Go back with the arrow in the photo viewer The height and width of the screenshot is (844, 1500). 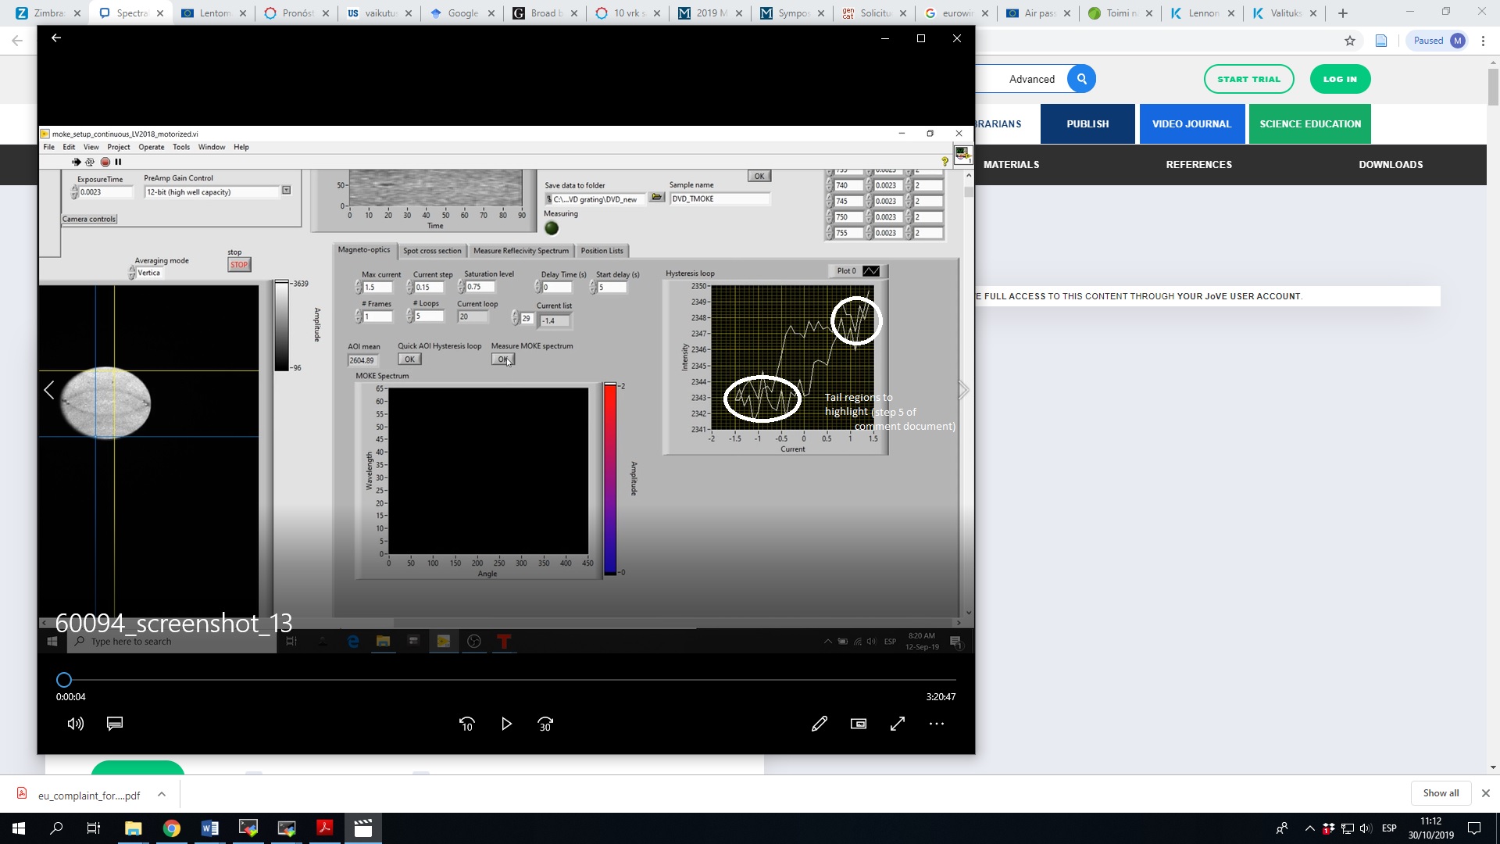[56, 38]
